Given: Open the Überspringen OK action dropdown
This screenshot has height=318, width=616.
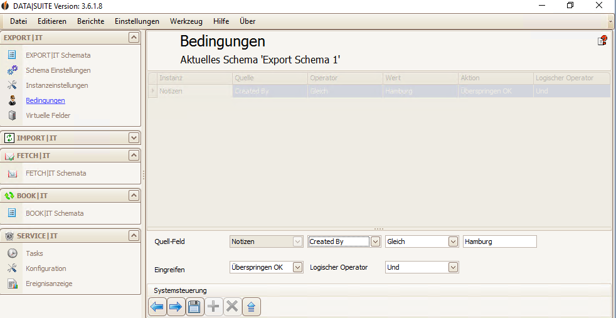Looking at the screenshot, I should point(298,267).
